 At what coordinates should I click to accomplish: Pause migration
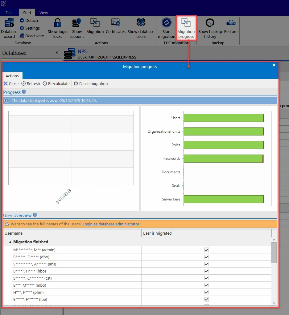click(91, 83)
